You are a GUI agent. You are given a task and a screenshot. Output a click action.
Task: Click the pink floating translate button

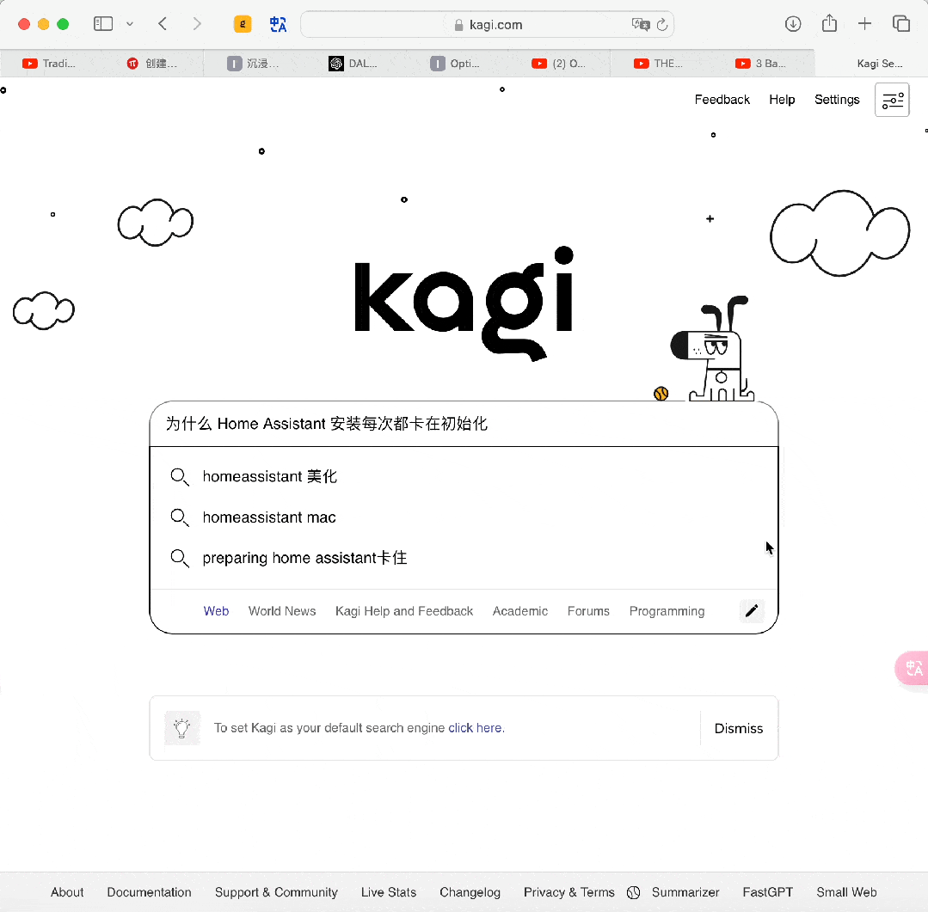point(913,669)
